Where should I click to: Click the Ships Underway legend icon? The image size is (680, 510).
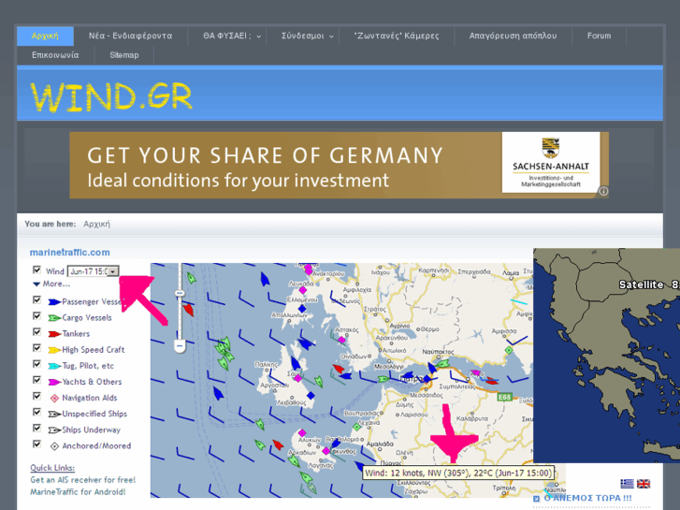click(x=54, y=430)
